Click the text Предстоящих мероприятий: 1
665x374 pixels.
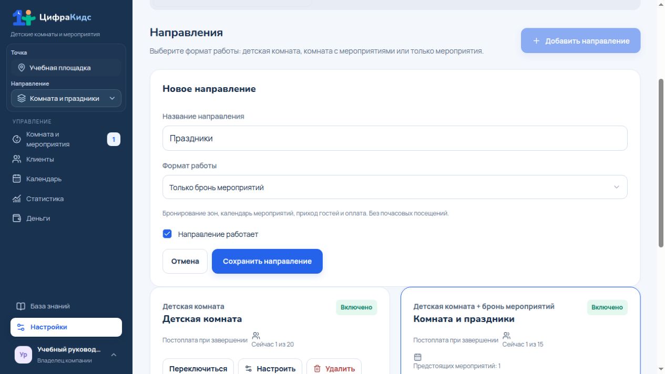(x=457, y=366)
